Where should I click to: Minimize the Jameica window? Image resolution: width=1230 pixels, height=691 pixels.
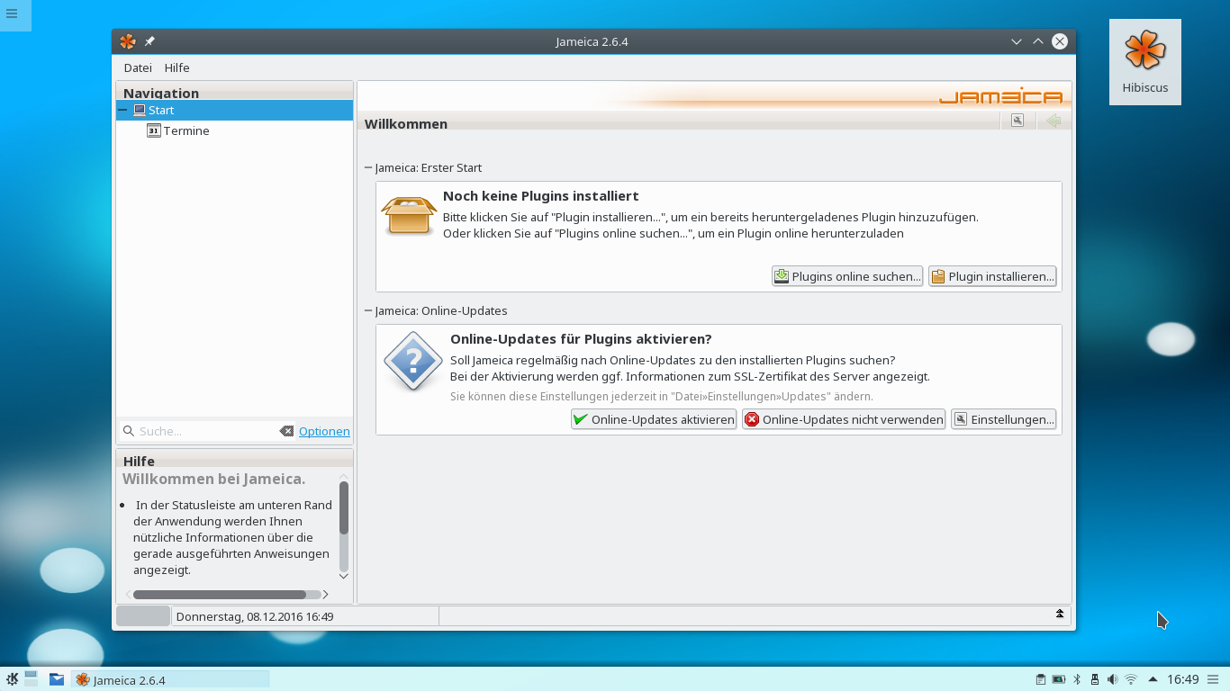(1017, 41)
